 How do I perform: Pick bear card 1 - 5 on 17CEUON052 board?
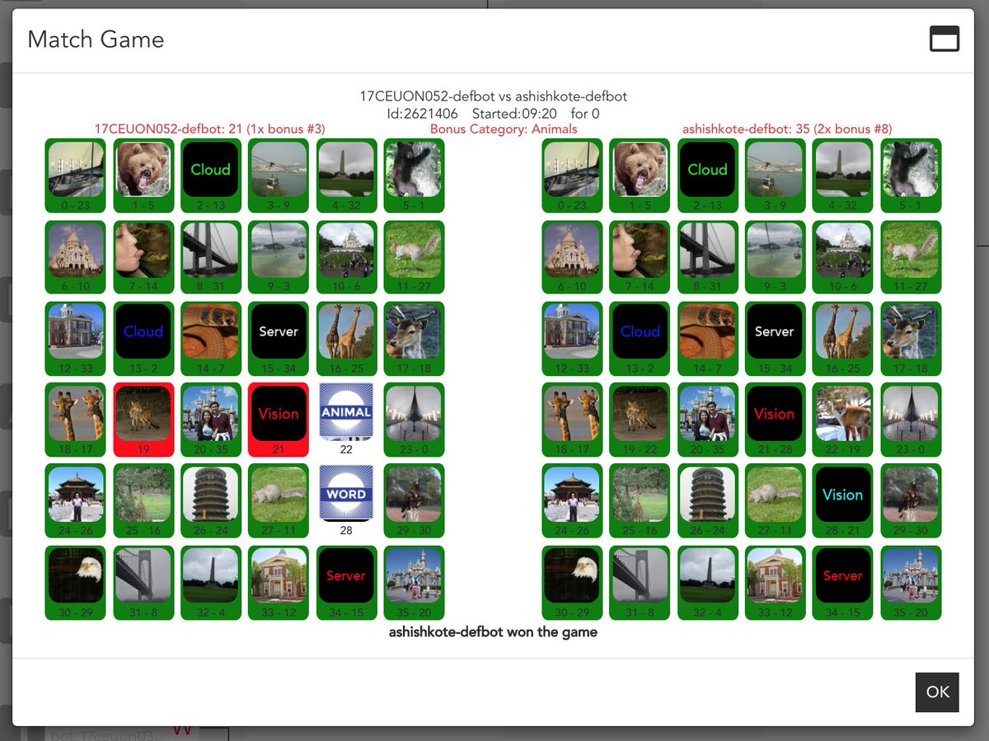[143, 175]
